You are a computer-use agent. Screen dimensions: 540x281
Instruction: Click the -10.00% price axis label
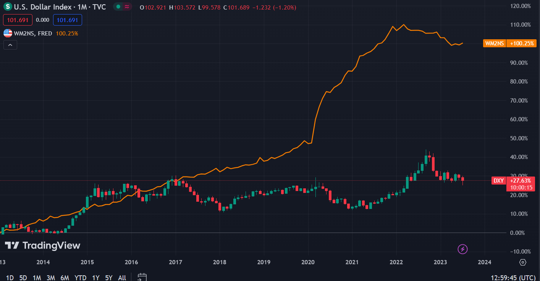tap(520, 251)
